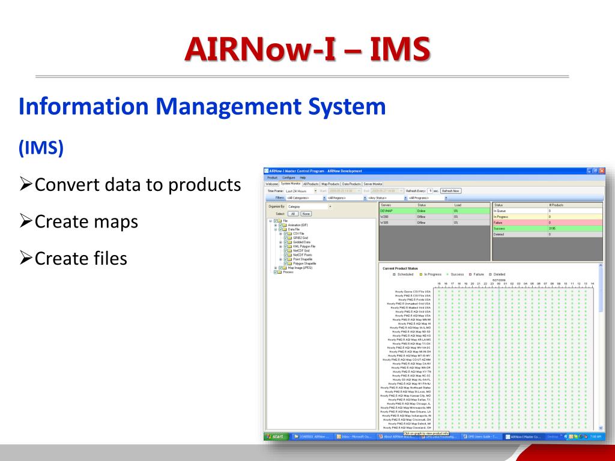
Task: Click the Select None button
Action: click(x=306, y=214)
